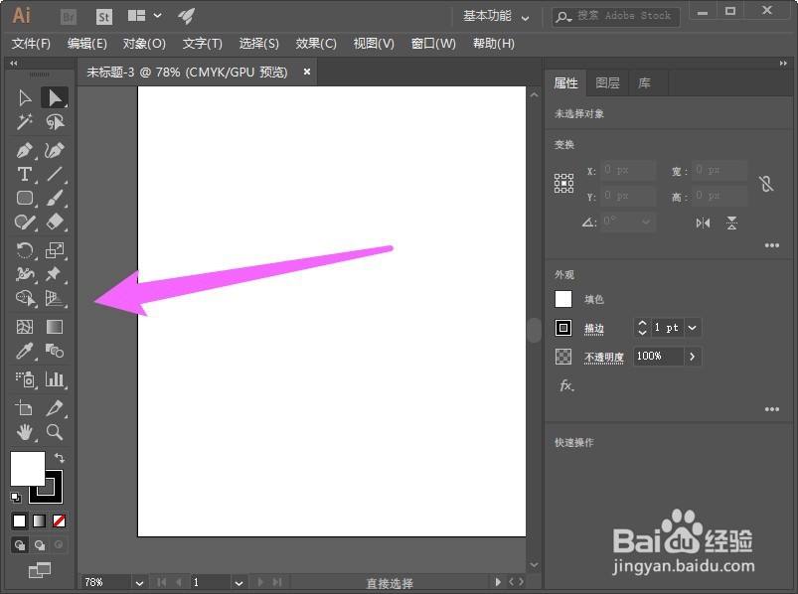Select the Hand tool
Viewport: 798px width, 594px height.
[25, 432]
